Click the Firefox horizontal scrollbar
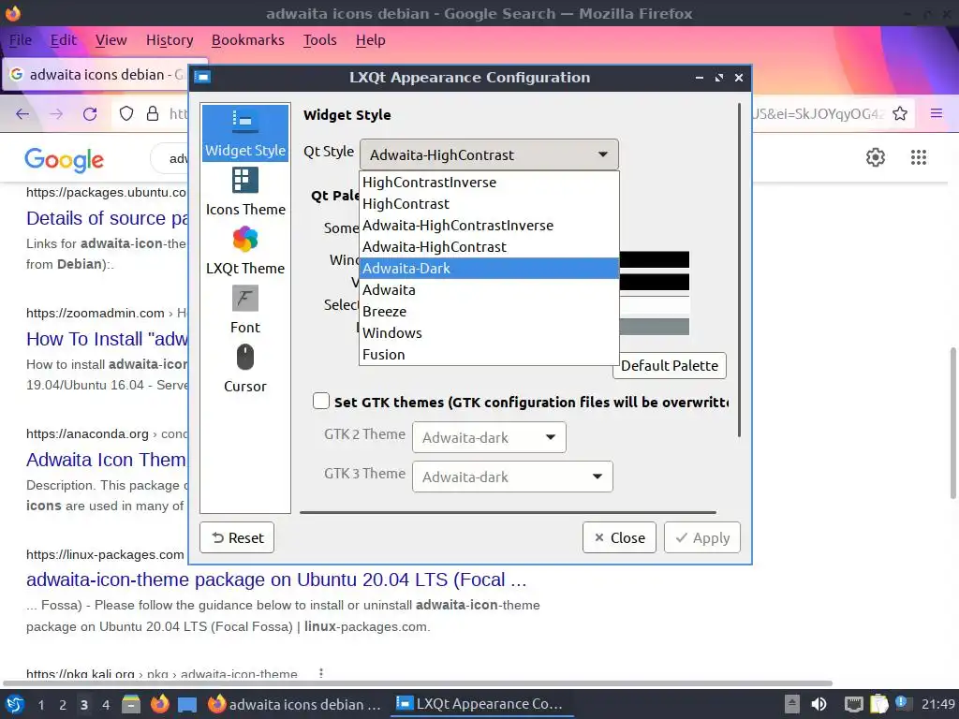Image resolution: width=959 pixels, height=719 pixels. pyautogui.click(x=418, y=682)
